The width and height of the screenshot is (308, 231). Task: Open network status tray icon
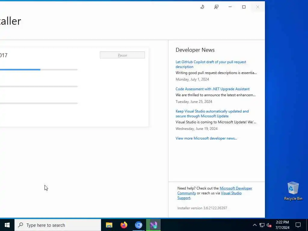[x=262, y=225]
